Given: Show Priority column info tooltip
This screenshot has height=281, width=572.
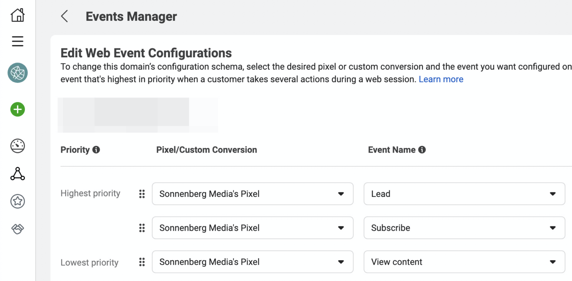Looking at the screenshot, I should coord(96,150).
